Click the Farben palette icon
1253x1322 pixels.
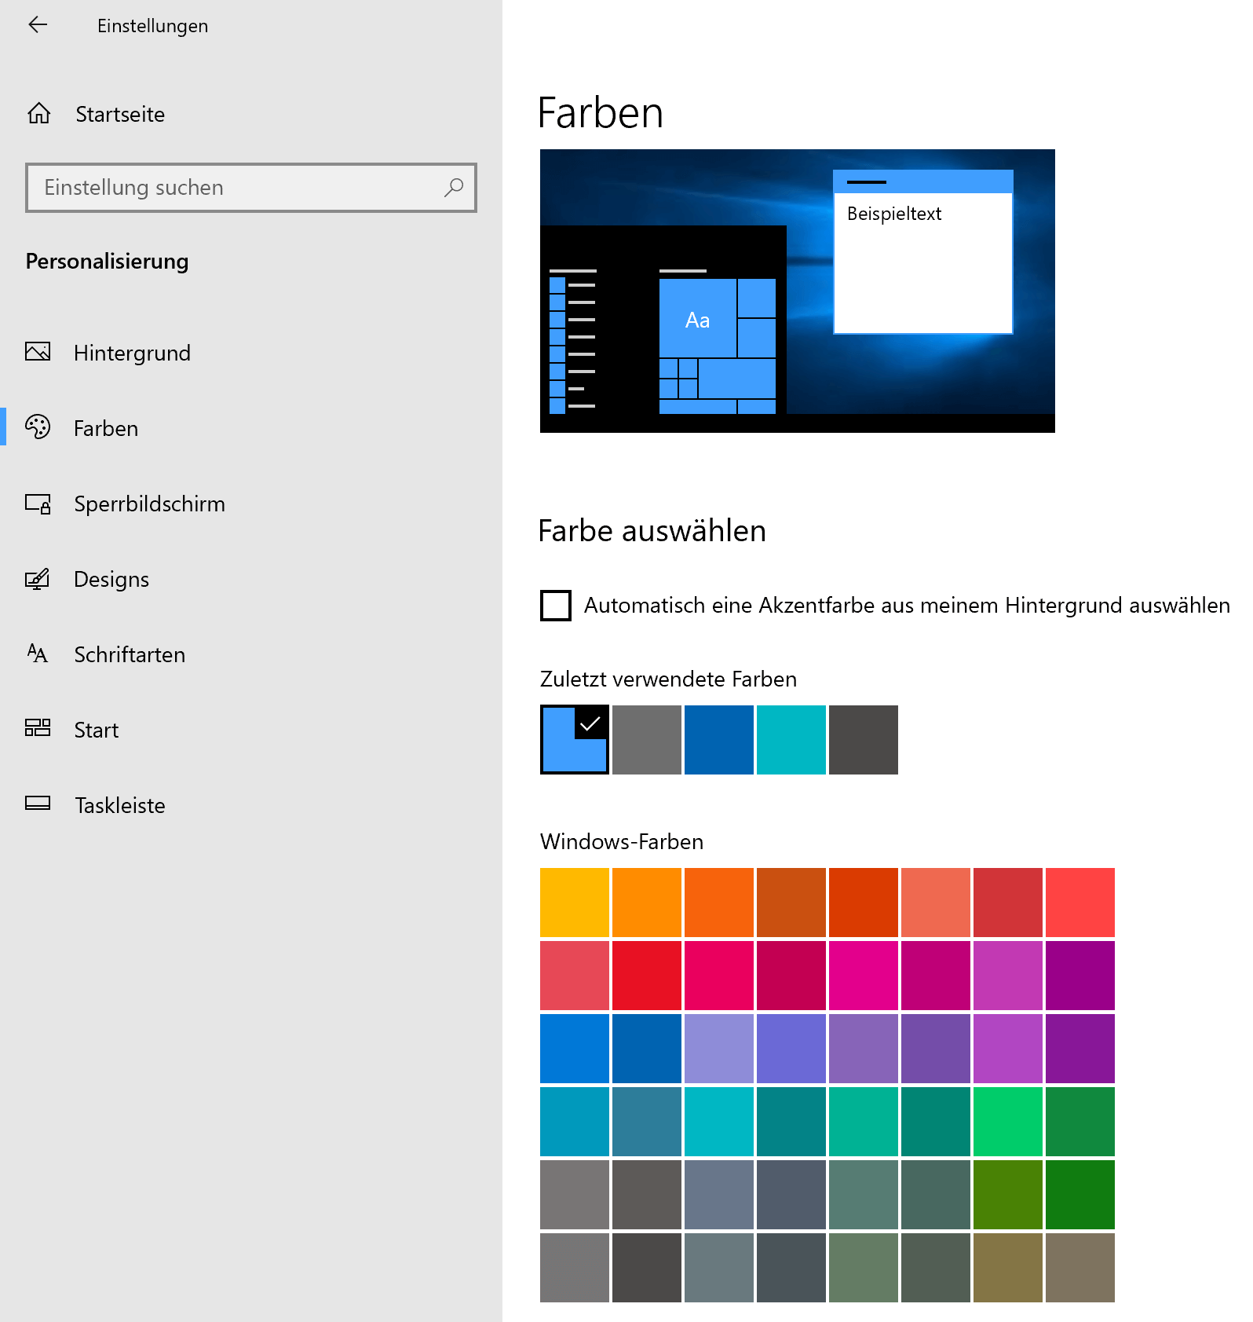[38, 427]
